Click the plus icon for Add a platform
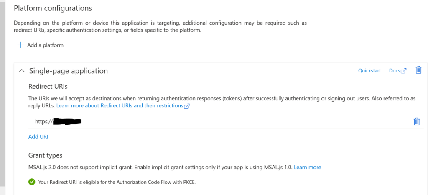The width and height of the screenshot is (428, 195). [x=20, y=45]
